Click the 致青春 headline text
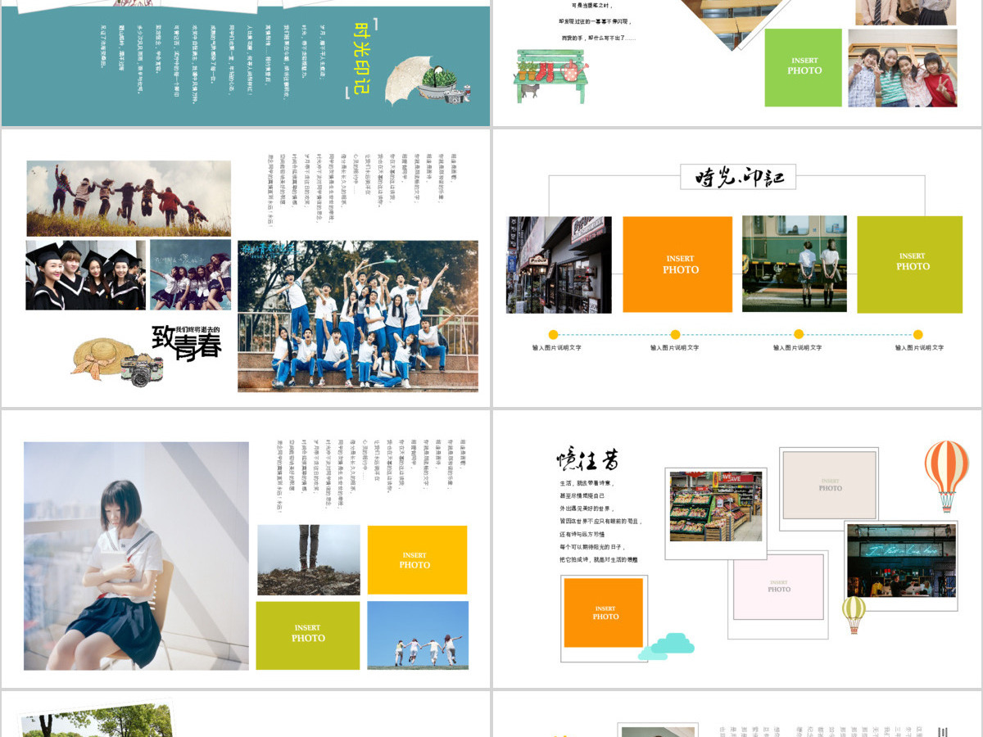Viewport: 983px width, 737px height. [x=187, y=344]
